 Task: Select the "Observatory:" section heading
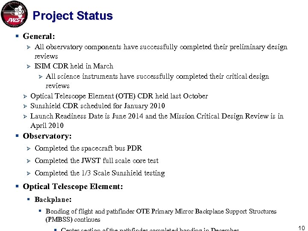pos(47,136)
